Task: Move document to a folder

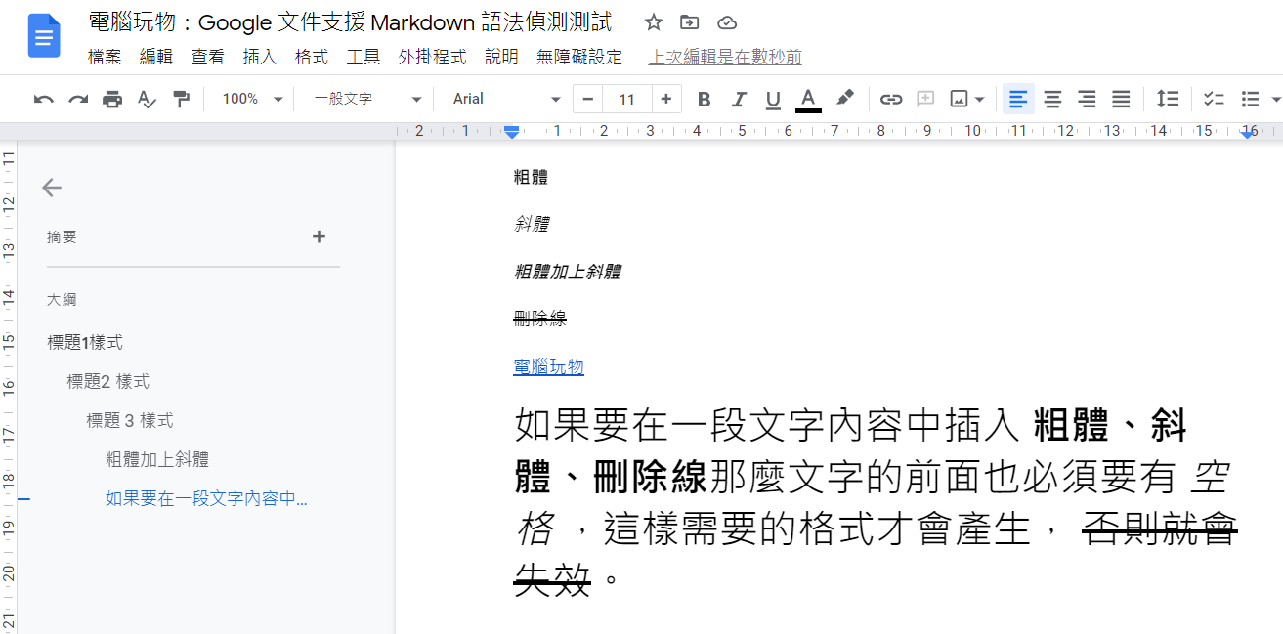Action: pyautogui.click(x=690, y=22)
